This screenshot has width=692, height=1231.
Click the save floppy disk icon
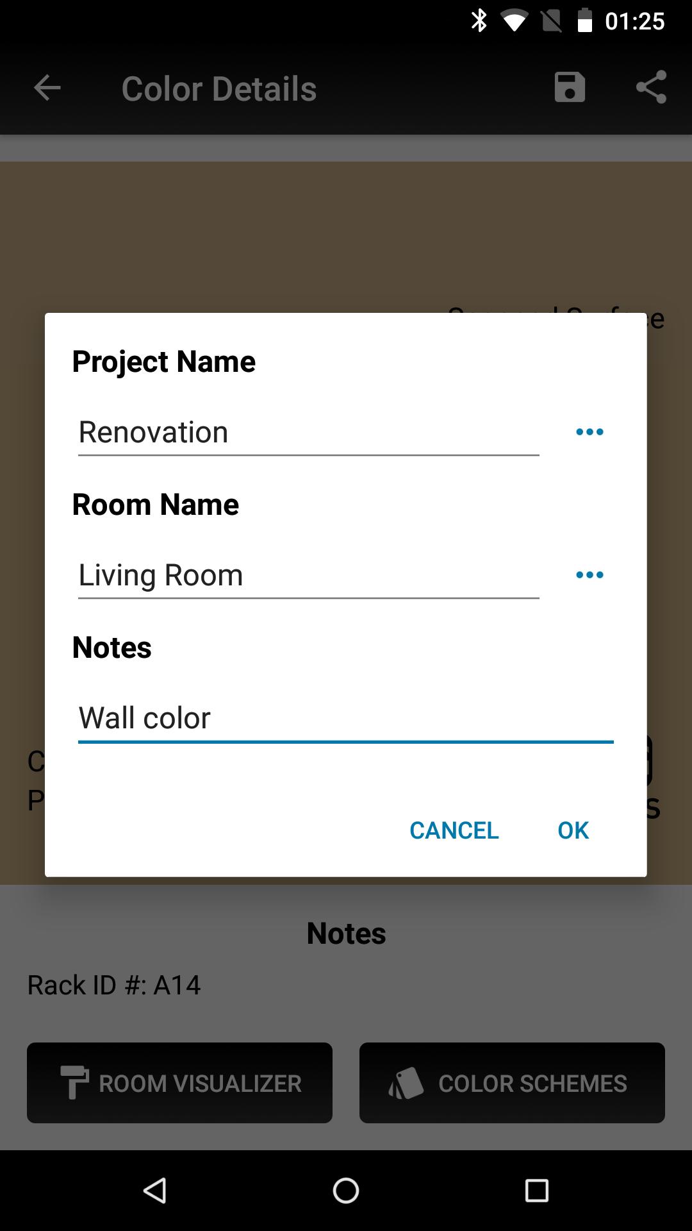coord(570,87)
